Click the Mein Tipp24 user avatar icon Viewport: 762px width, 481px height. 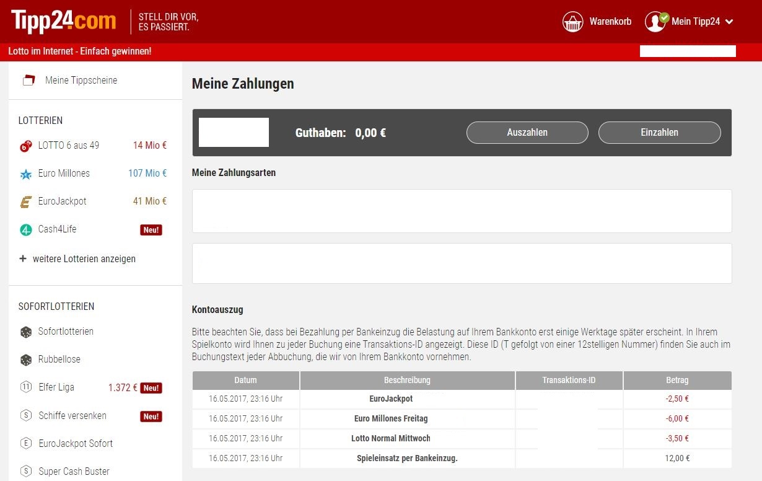click(x=655, y=22)
